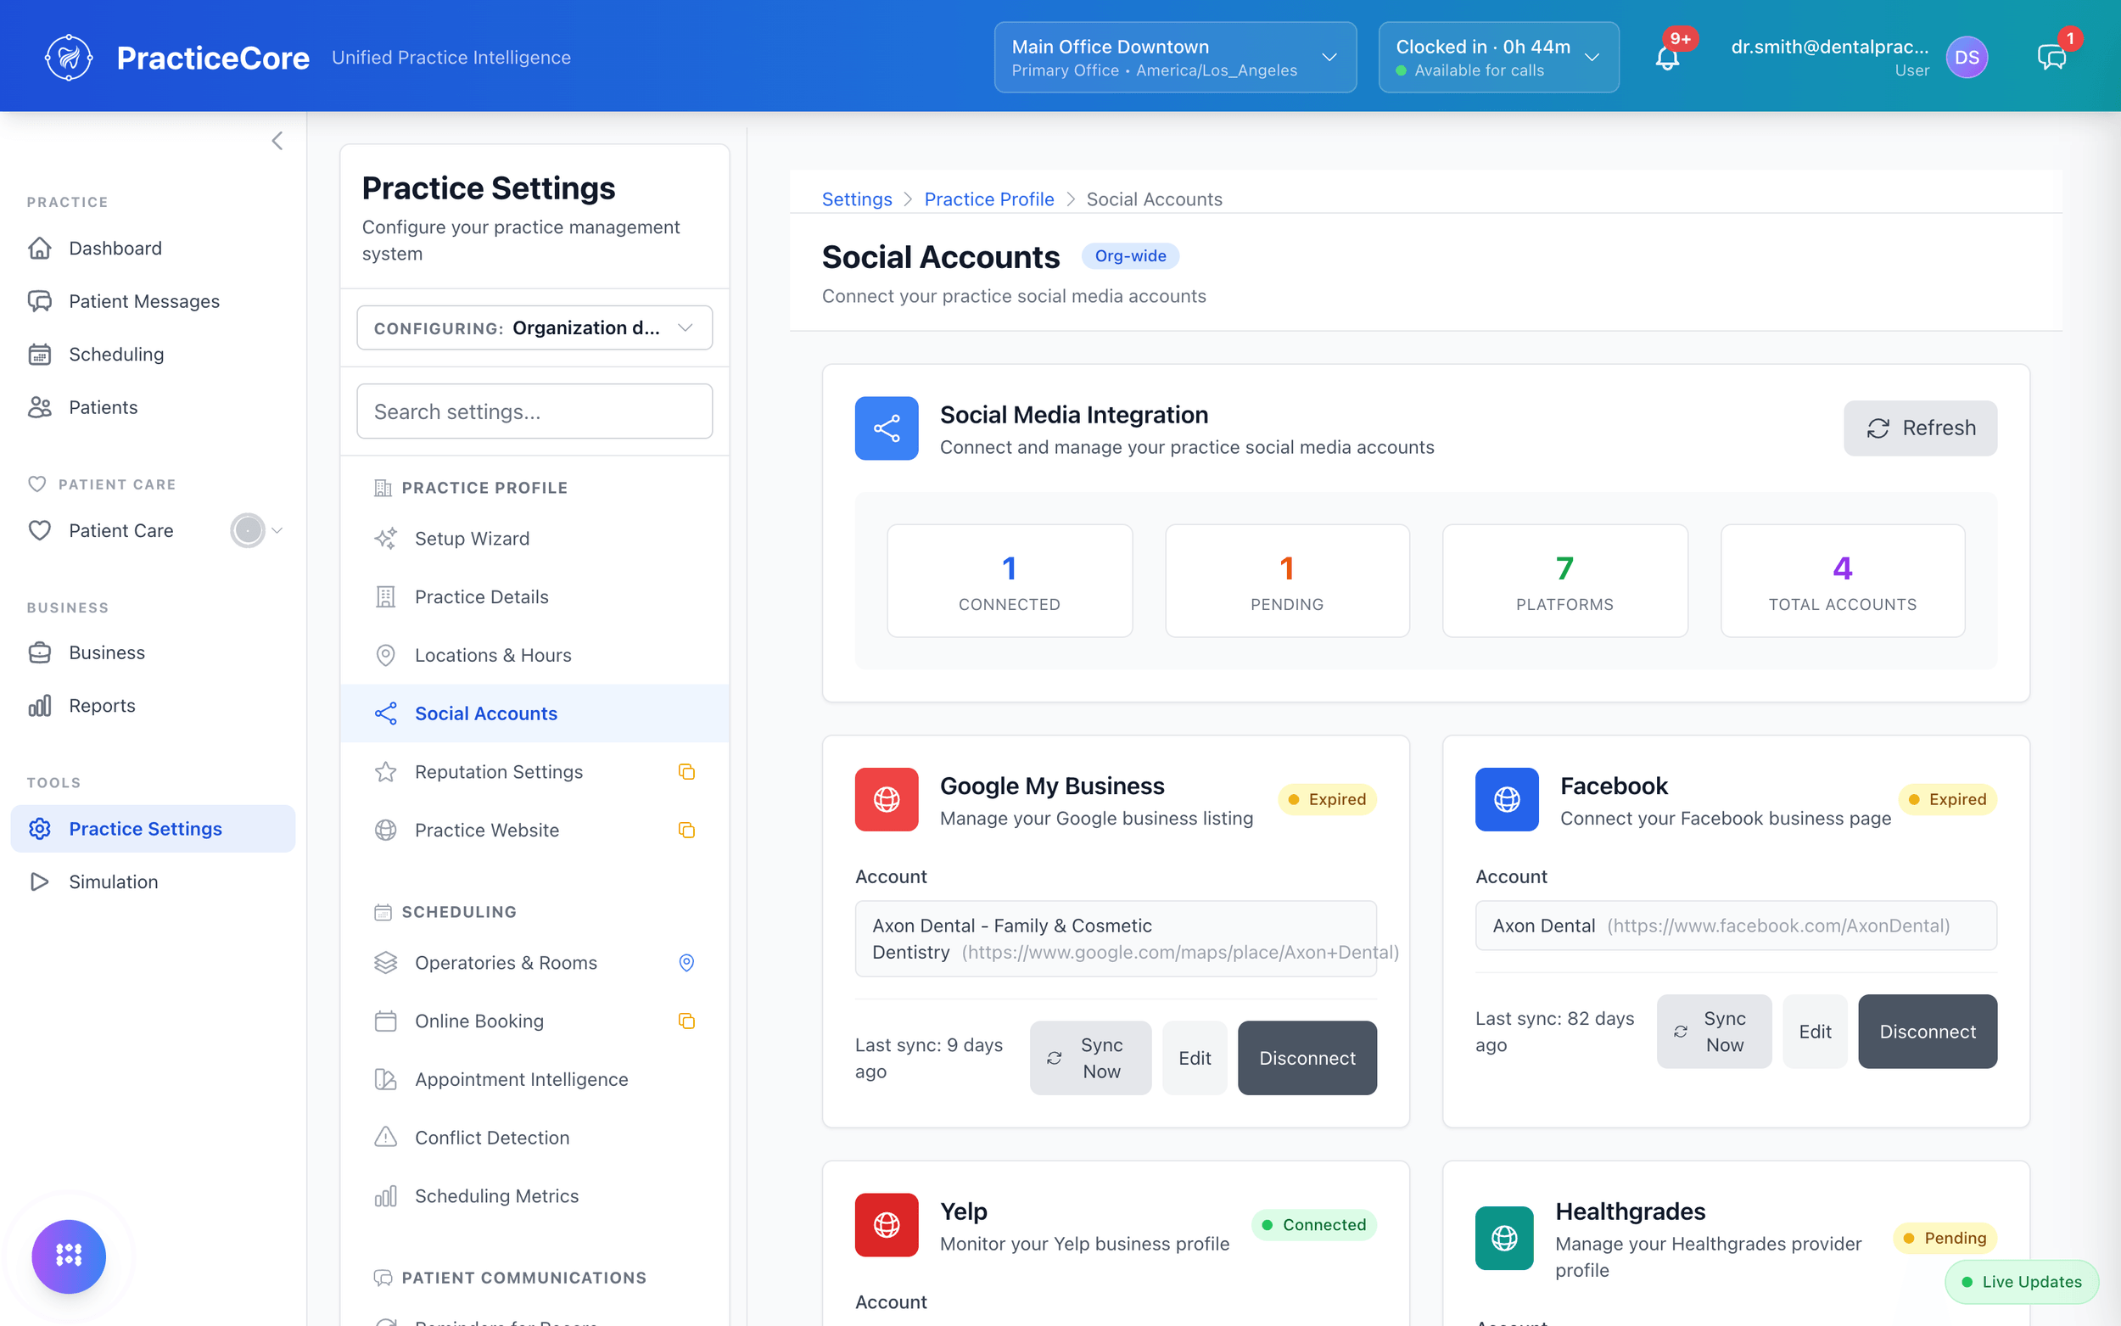Expand the Patient Care chevron
This screenshot has width=2121, height=1326.
(277, 530)
